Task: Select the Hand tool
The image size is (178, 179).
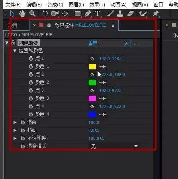Action: pyautogui.click(x=22, y=14)
